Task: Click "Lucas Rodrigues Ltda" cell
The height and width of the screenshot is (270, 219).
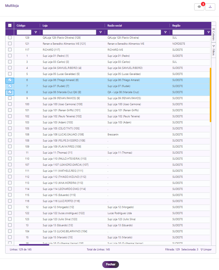Action: click(x=120, y=213)
